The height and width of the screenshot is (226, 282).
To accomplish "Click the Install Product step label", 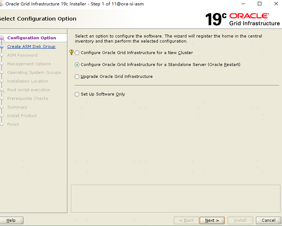I will click(22, 116).
